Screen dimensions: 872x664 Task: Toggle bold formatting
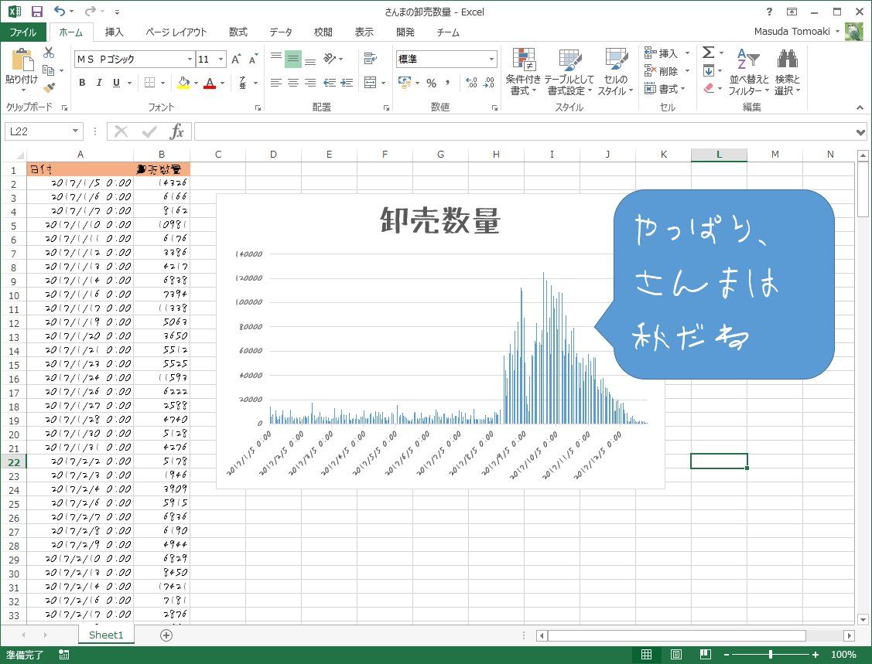coord(82,83)
